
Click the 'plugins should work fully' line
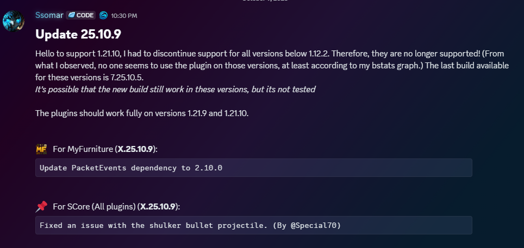click(x=142, y=113)
